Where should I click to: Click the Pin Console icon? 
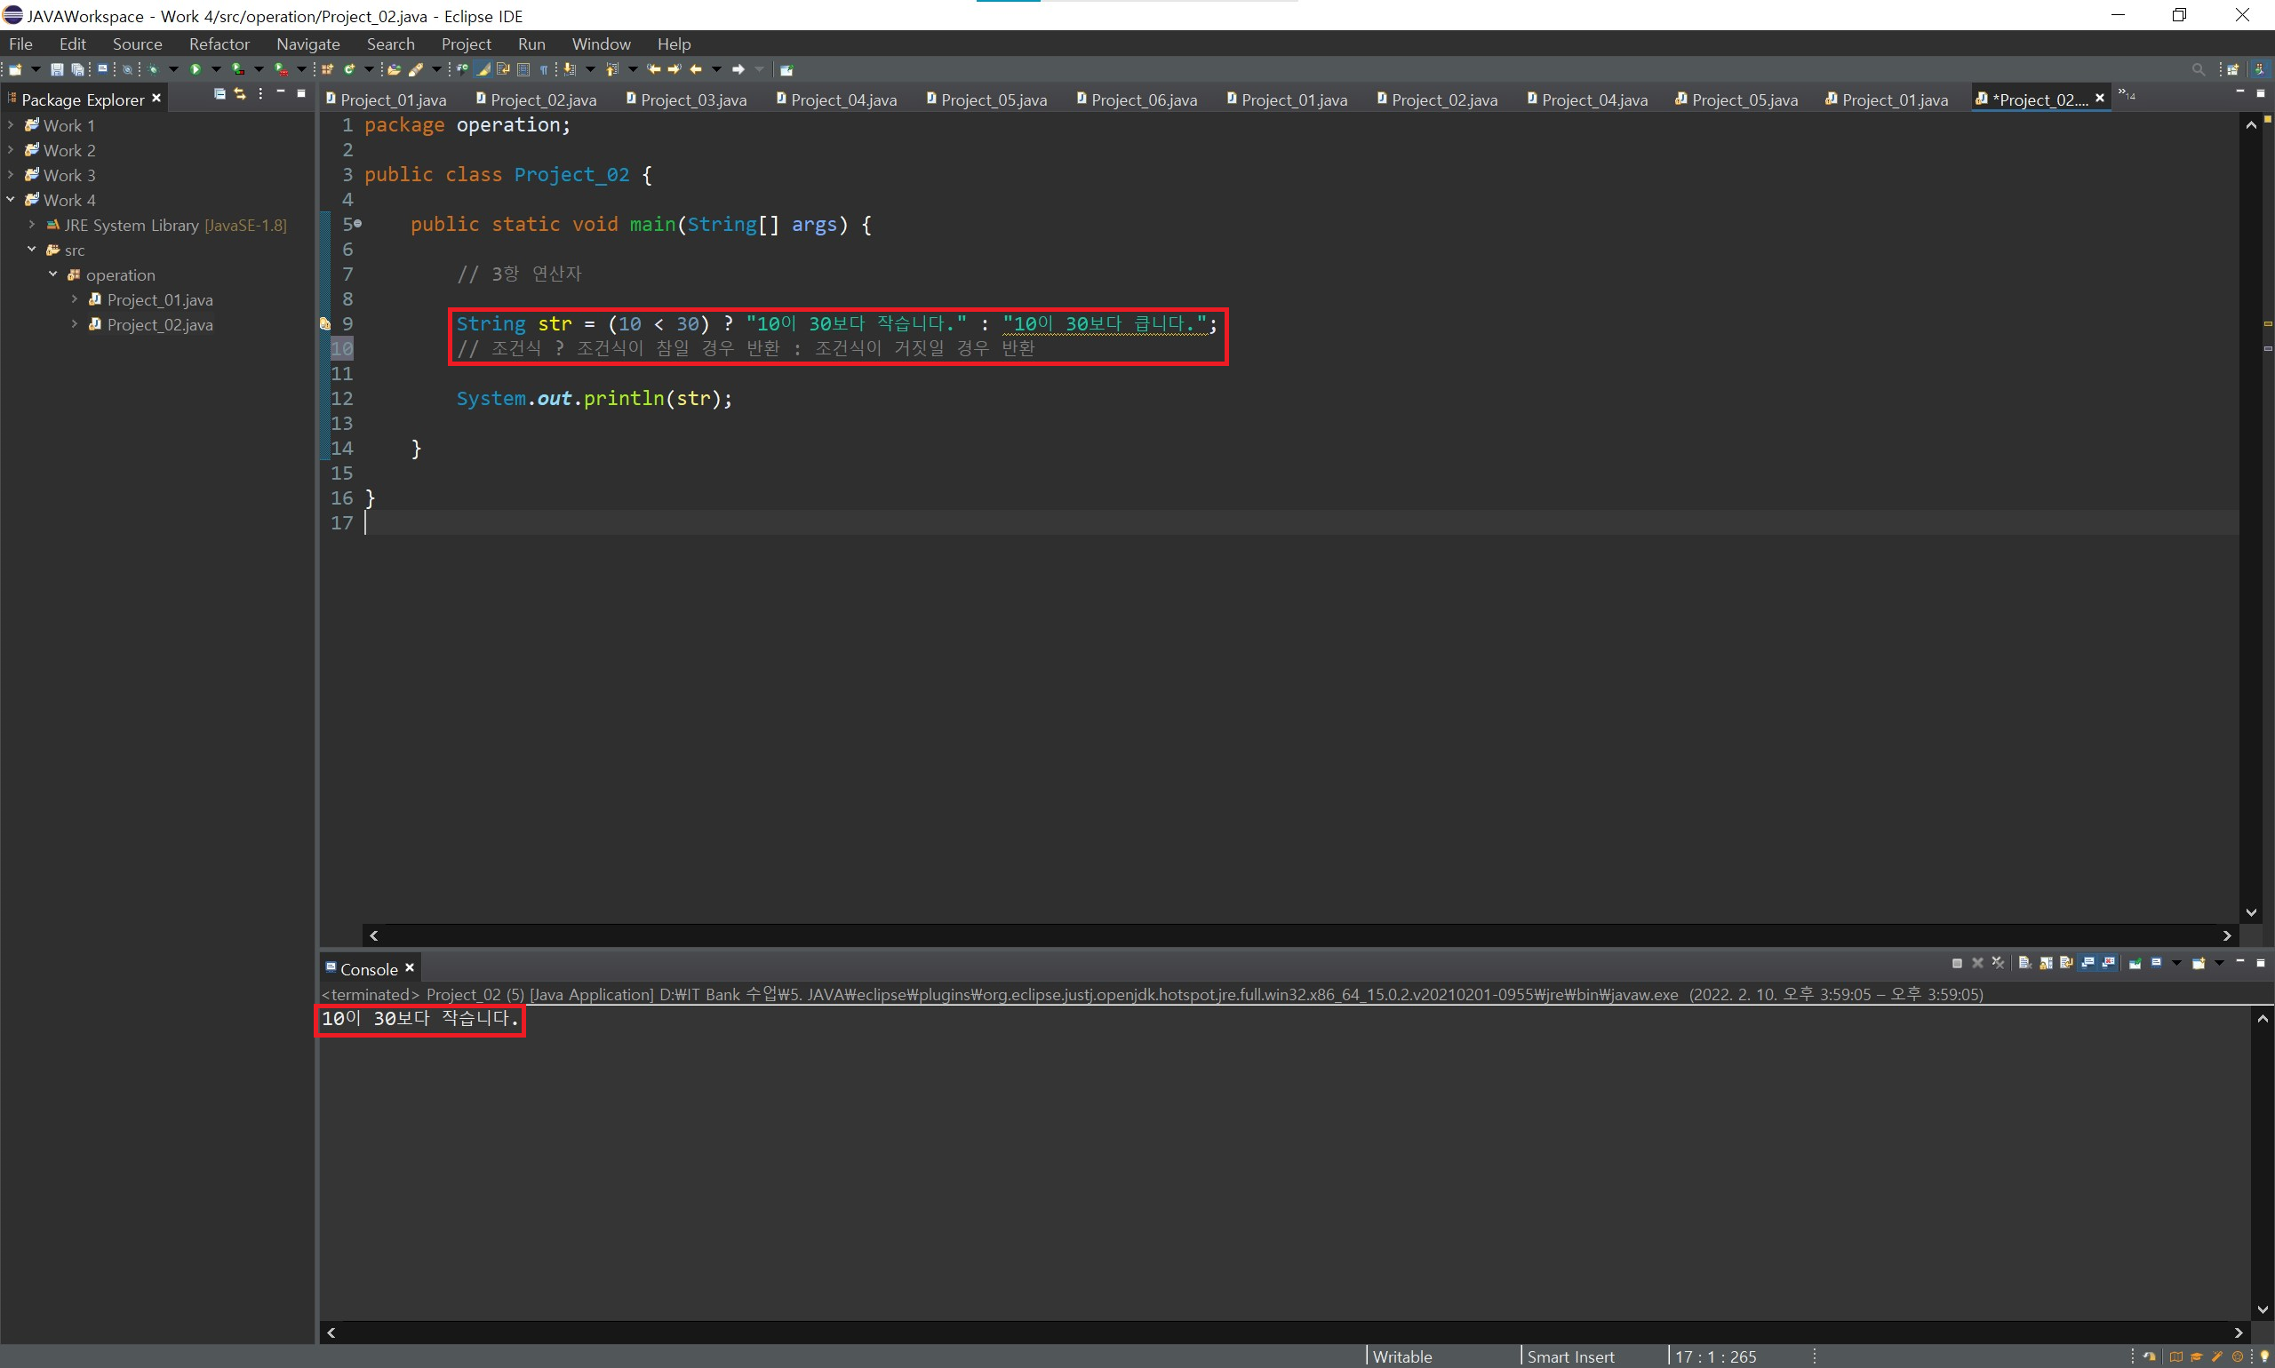click(x=2135, y=963)
